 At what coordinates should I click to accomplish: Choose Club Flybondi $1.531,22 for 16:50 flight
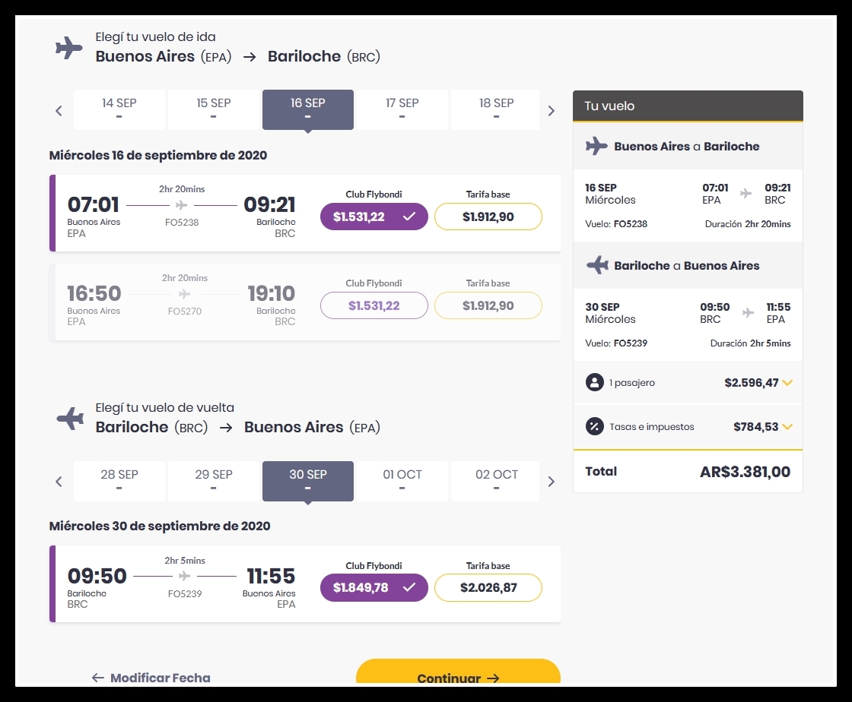374,305
